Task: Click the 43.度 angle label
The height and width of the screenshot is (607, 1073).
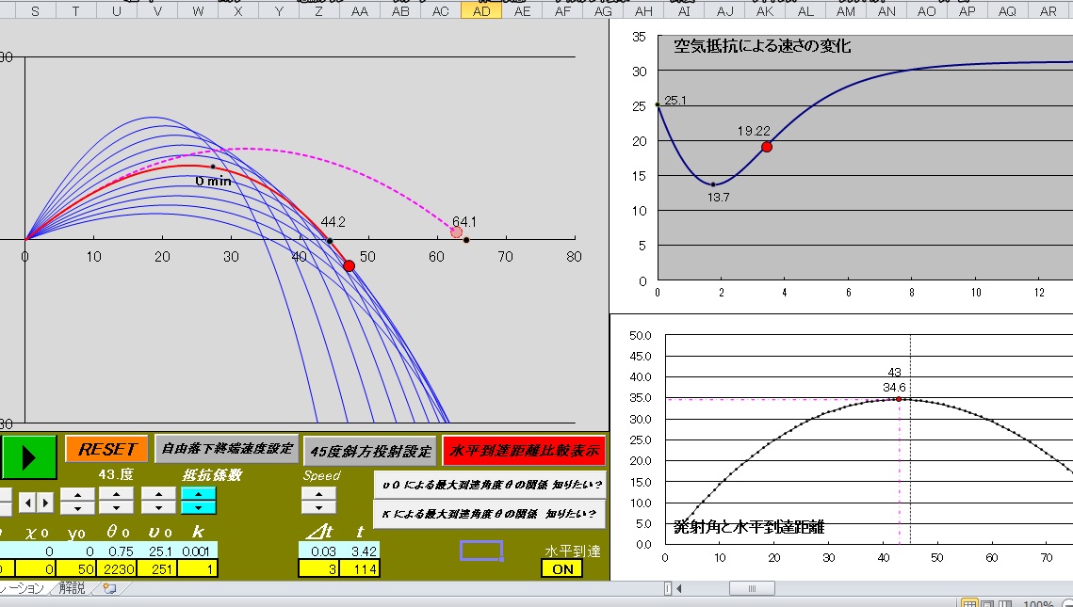Action: click(116, 474)
